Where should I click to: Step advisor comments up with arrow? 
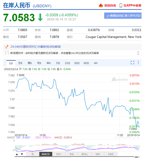[138, 52]
